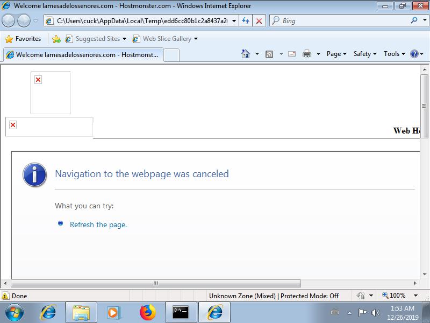Expand the Home button dropdown arrow

(x=257, y=54)
